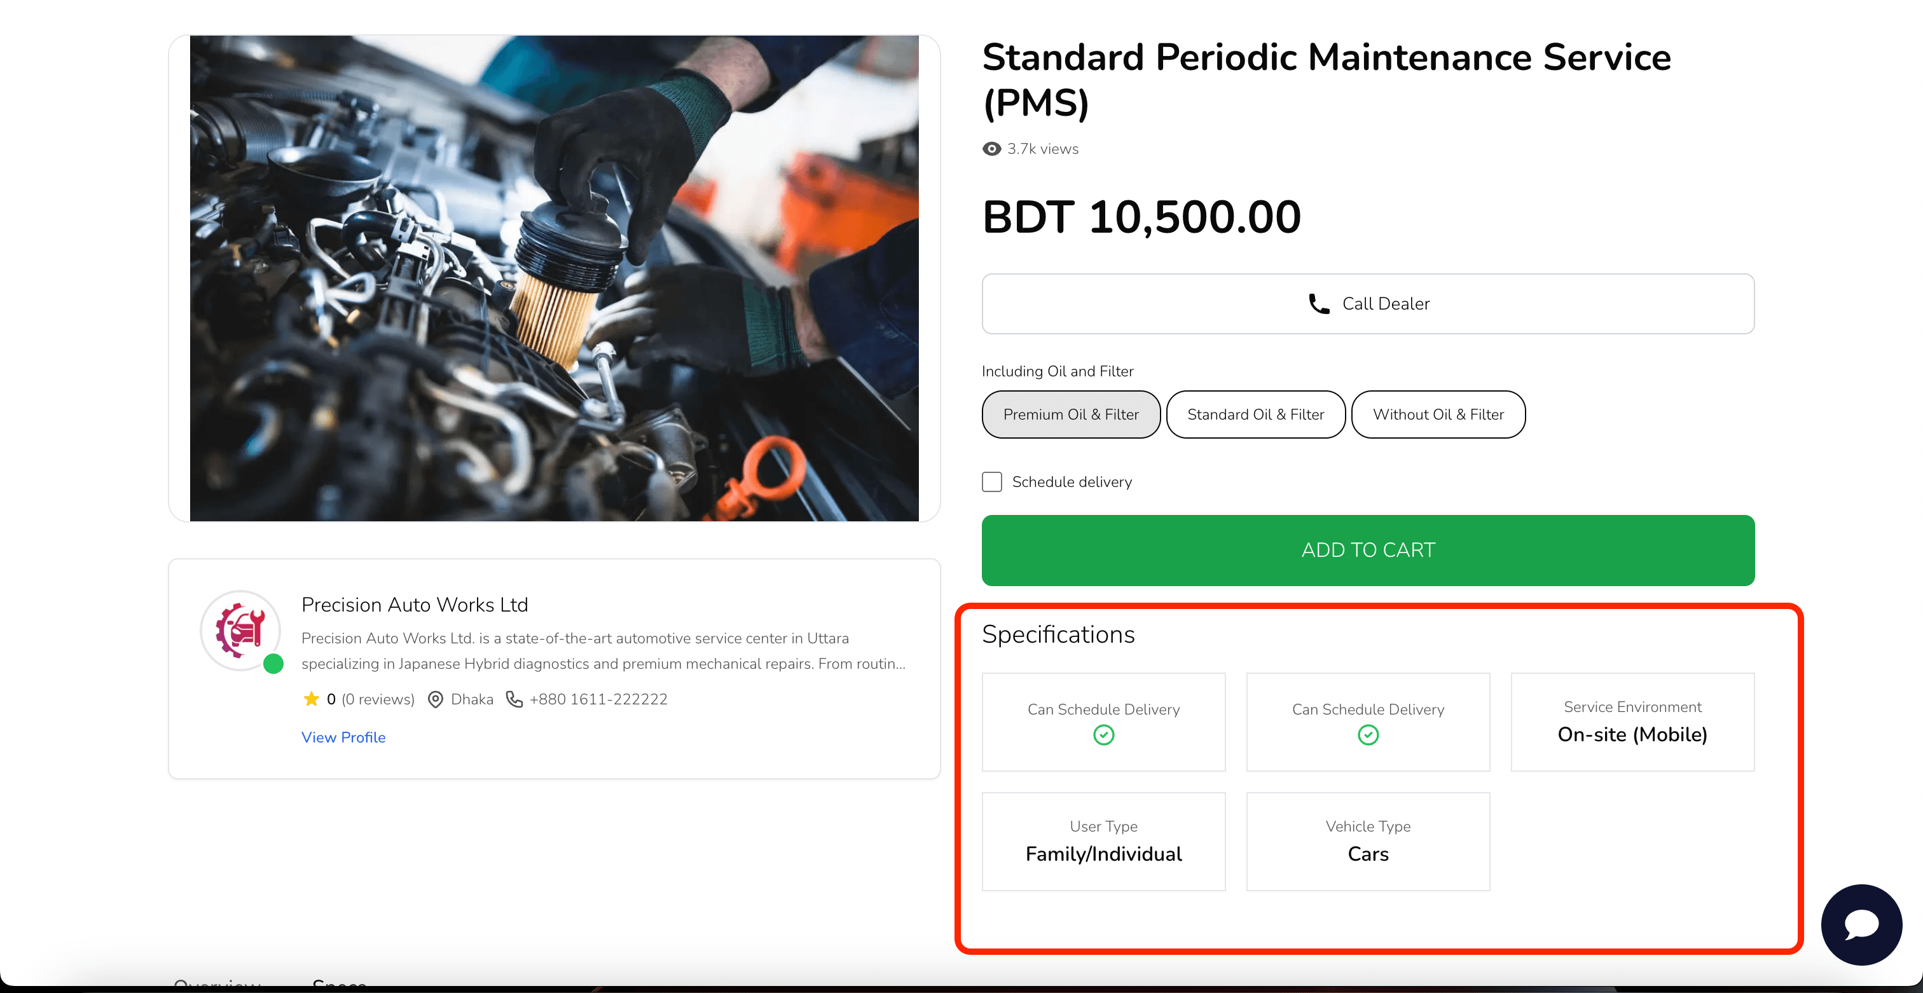
Task: Click the location pin icon beside Dhaka
Action: tap(435, 699)
